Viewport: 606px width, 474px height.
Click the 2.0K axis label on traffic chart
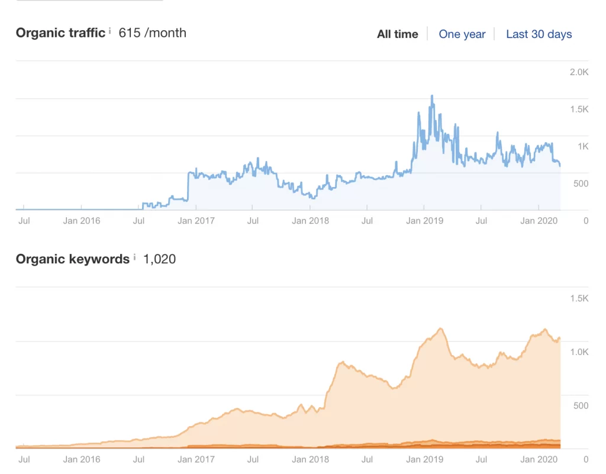[578, 72]
